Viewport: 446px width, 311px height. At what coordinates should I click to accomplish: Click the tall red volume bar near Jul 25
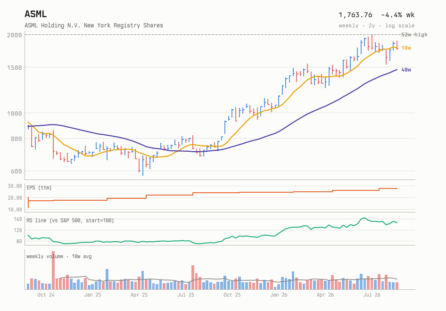point(193,278)
